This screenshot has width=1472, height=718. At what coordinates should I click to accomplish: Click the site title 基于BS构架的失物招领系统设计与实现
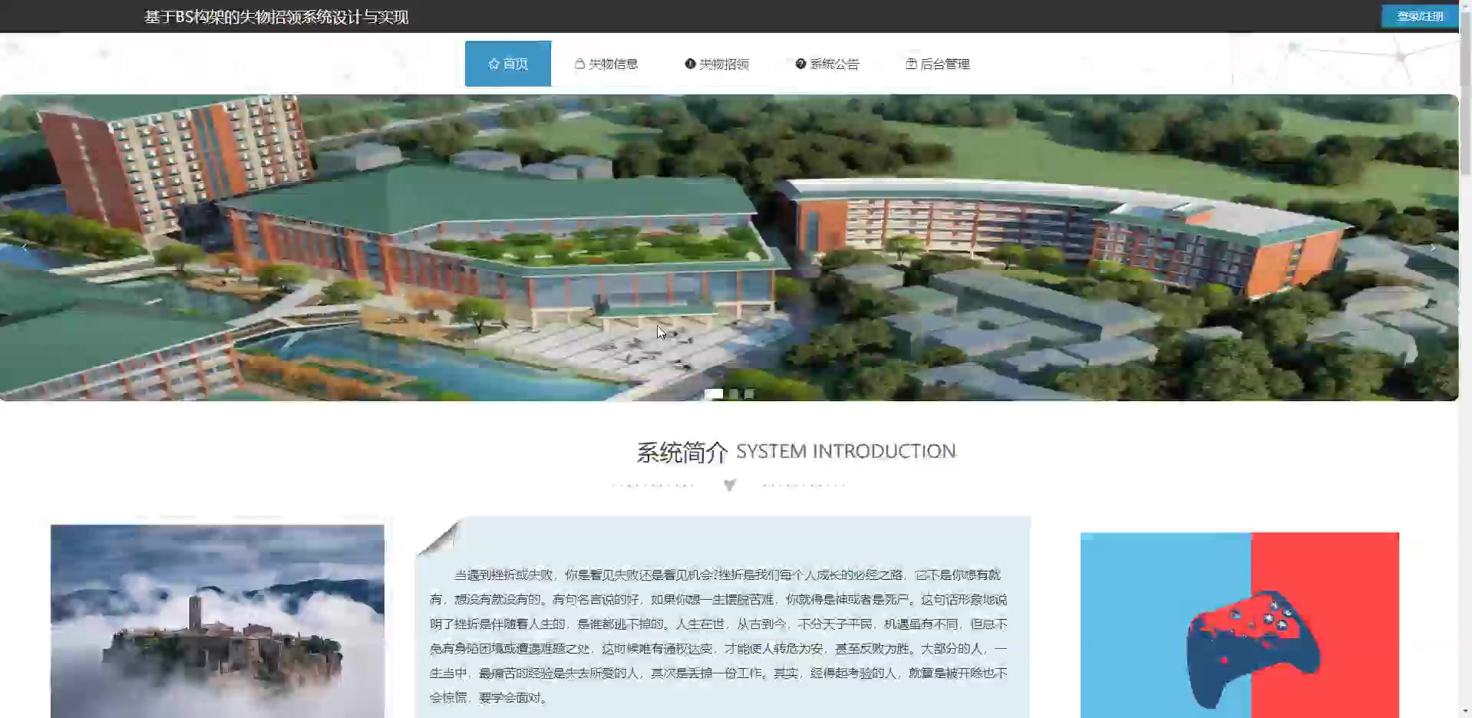(x=276, y=17)
